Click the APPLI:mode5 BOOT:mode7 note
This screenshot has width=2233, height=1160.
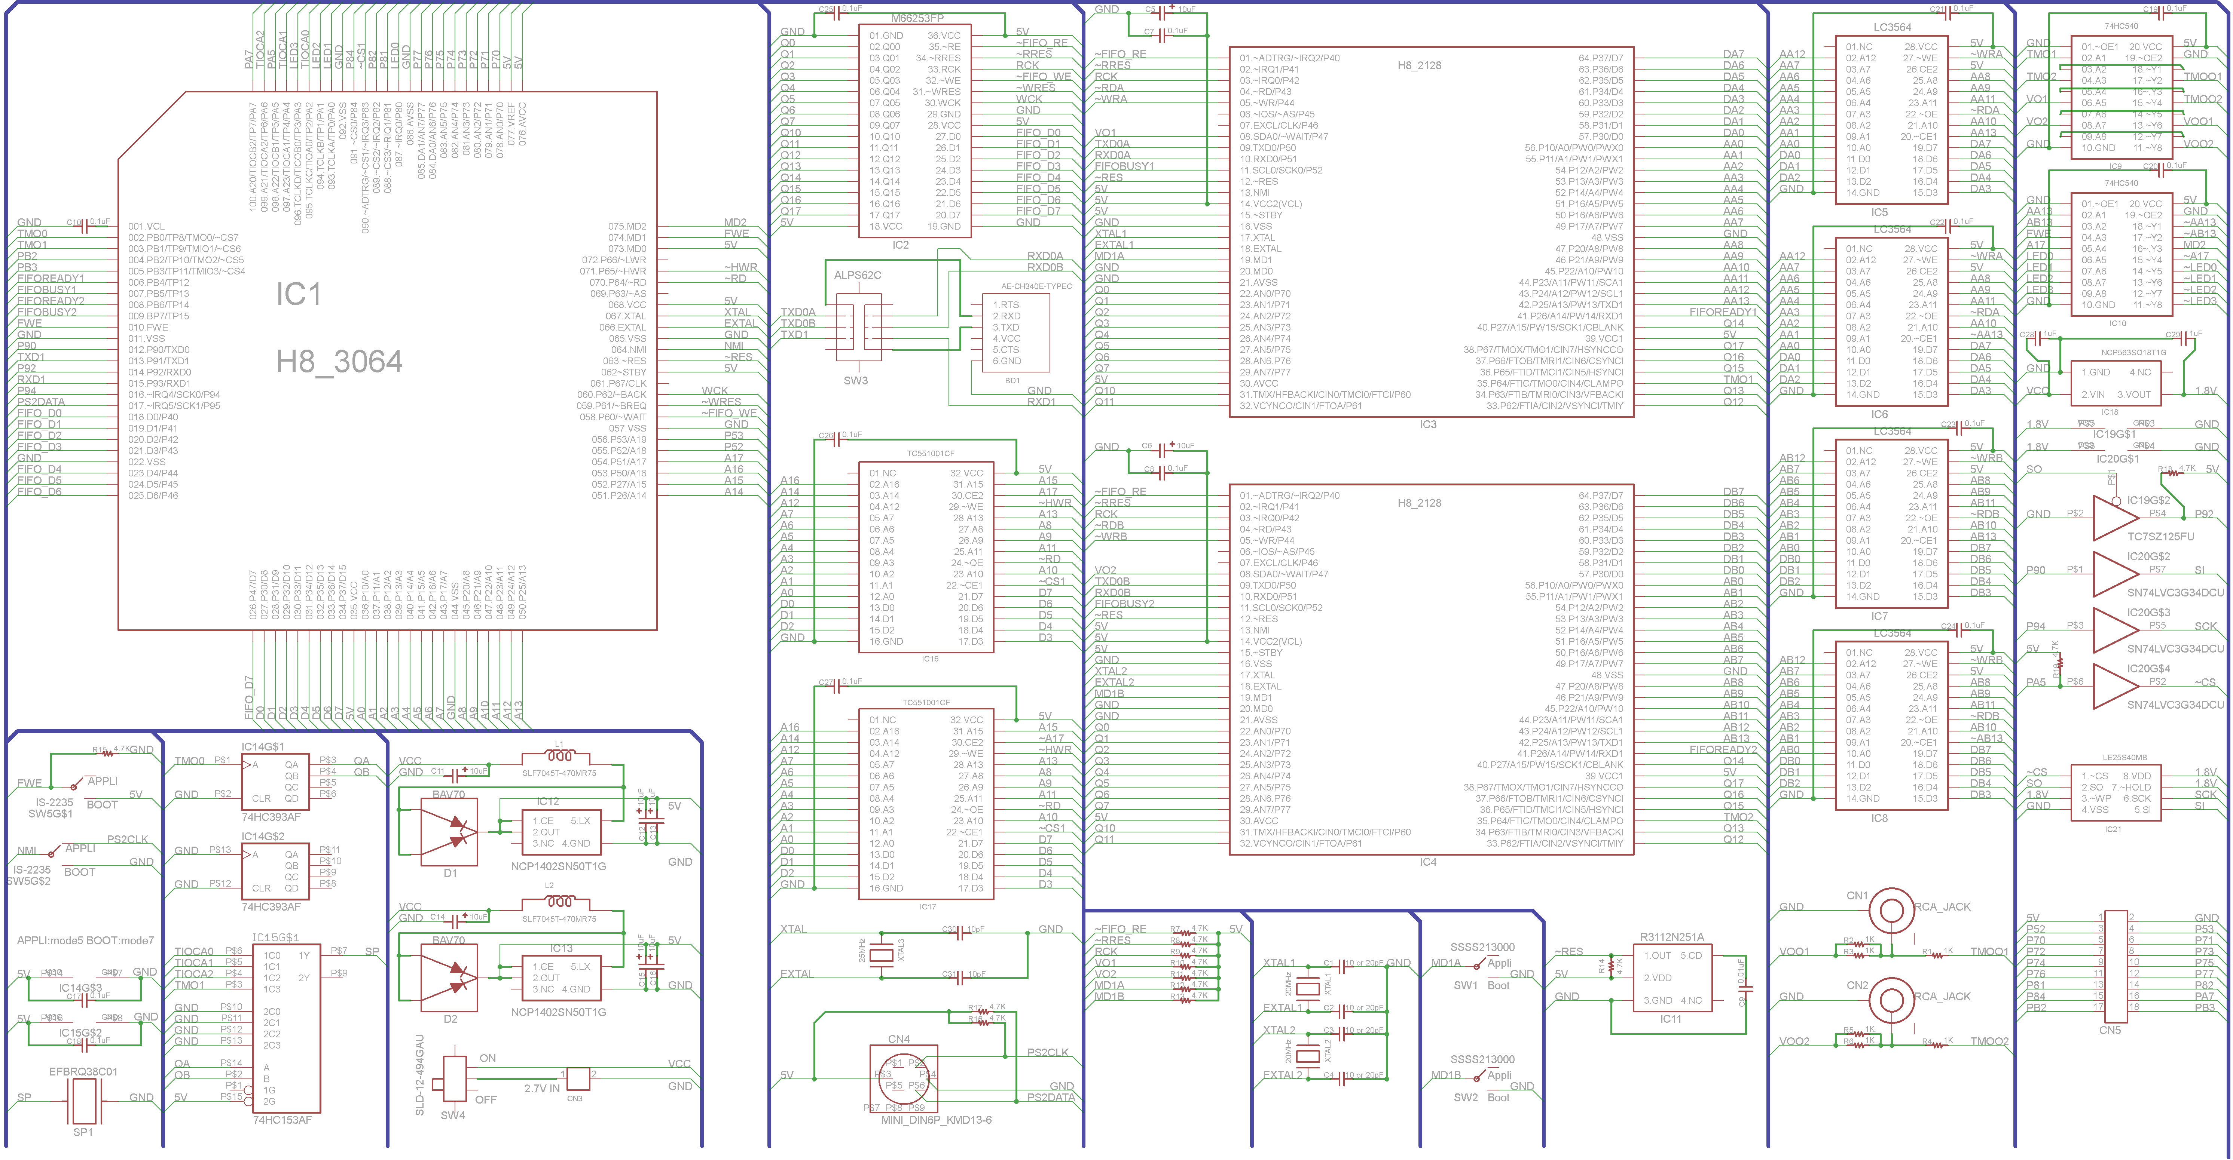[x=85, y=940]
